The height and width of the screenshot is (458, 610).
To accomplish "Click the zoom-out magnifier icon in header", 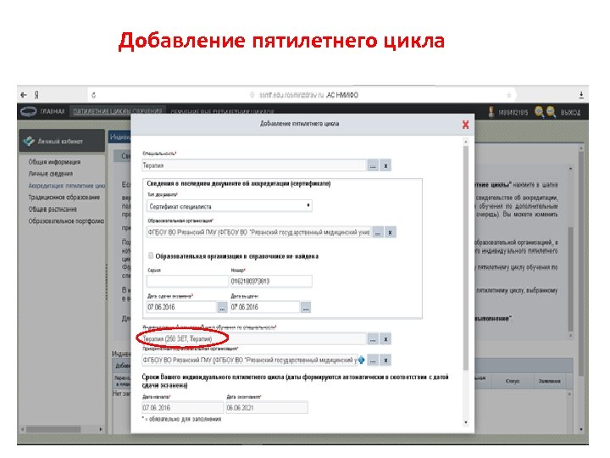I will tap(551, 112).
